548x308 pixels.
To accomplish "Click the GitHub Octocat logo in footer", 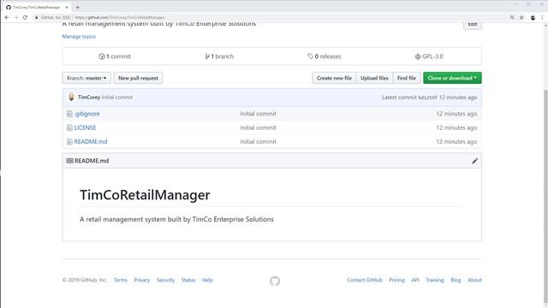I will point(275,281).
